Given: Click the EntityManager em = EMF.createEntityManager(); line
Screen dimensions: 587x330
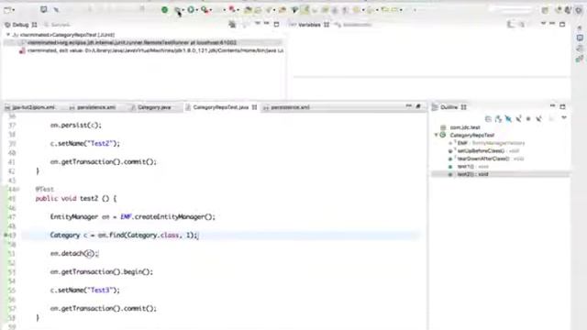Looking at the screenshot, I should coord(132,217).
